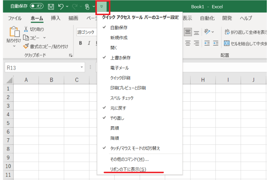Click the decrease indent icon

tap(207, 43)
